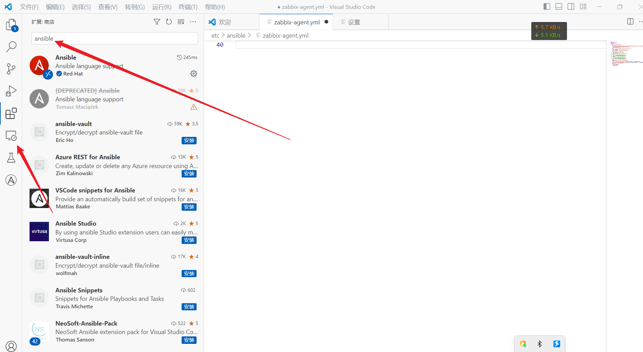
Task: Install the ansible-vault extension
Action: (189, 141)
